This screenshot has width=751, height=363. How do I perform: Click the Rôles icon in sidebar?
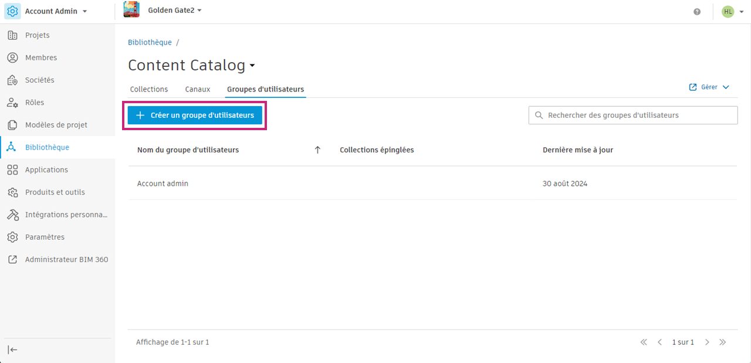coord(12,103)
